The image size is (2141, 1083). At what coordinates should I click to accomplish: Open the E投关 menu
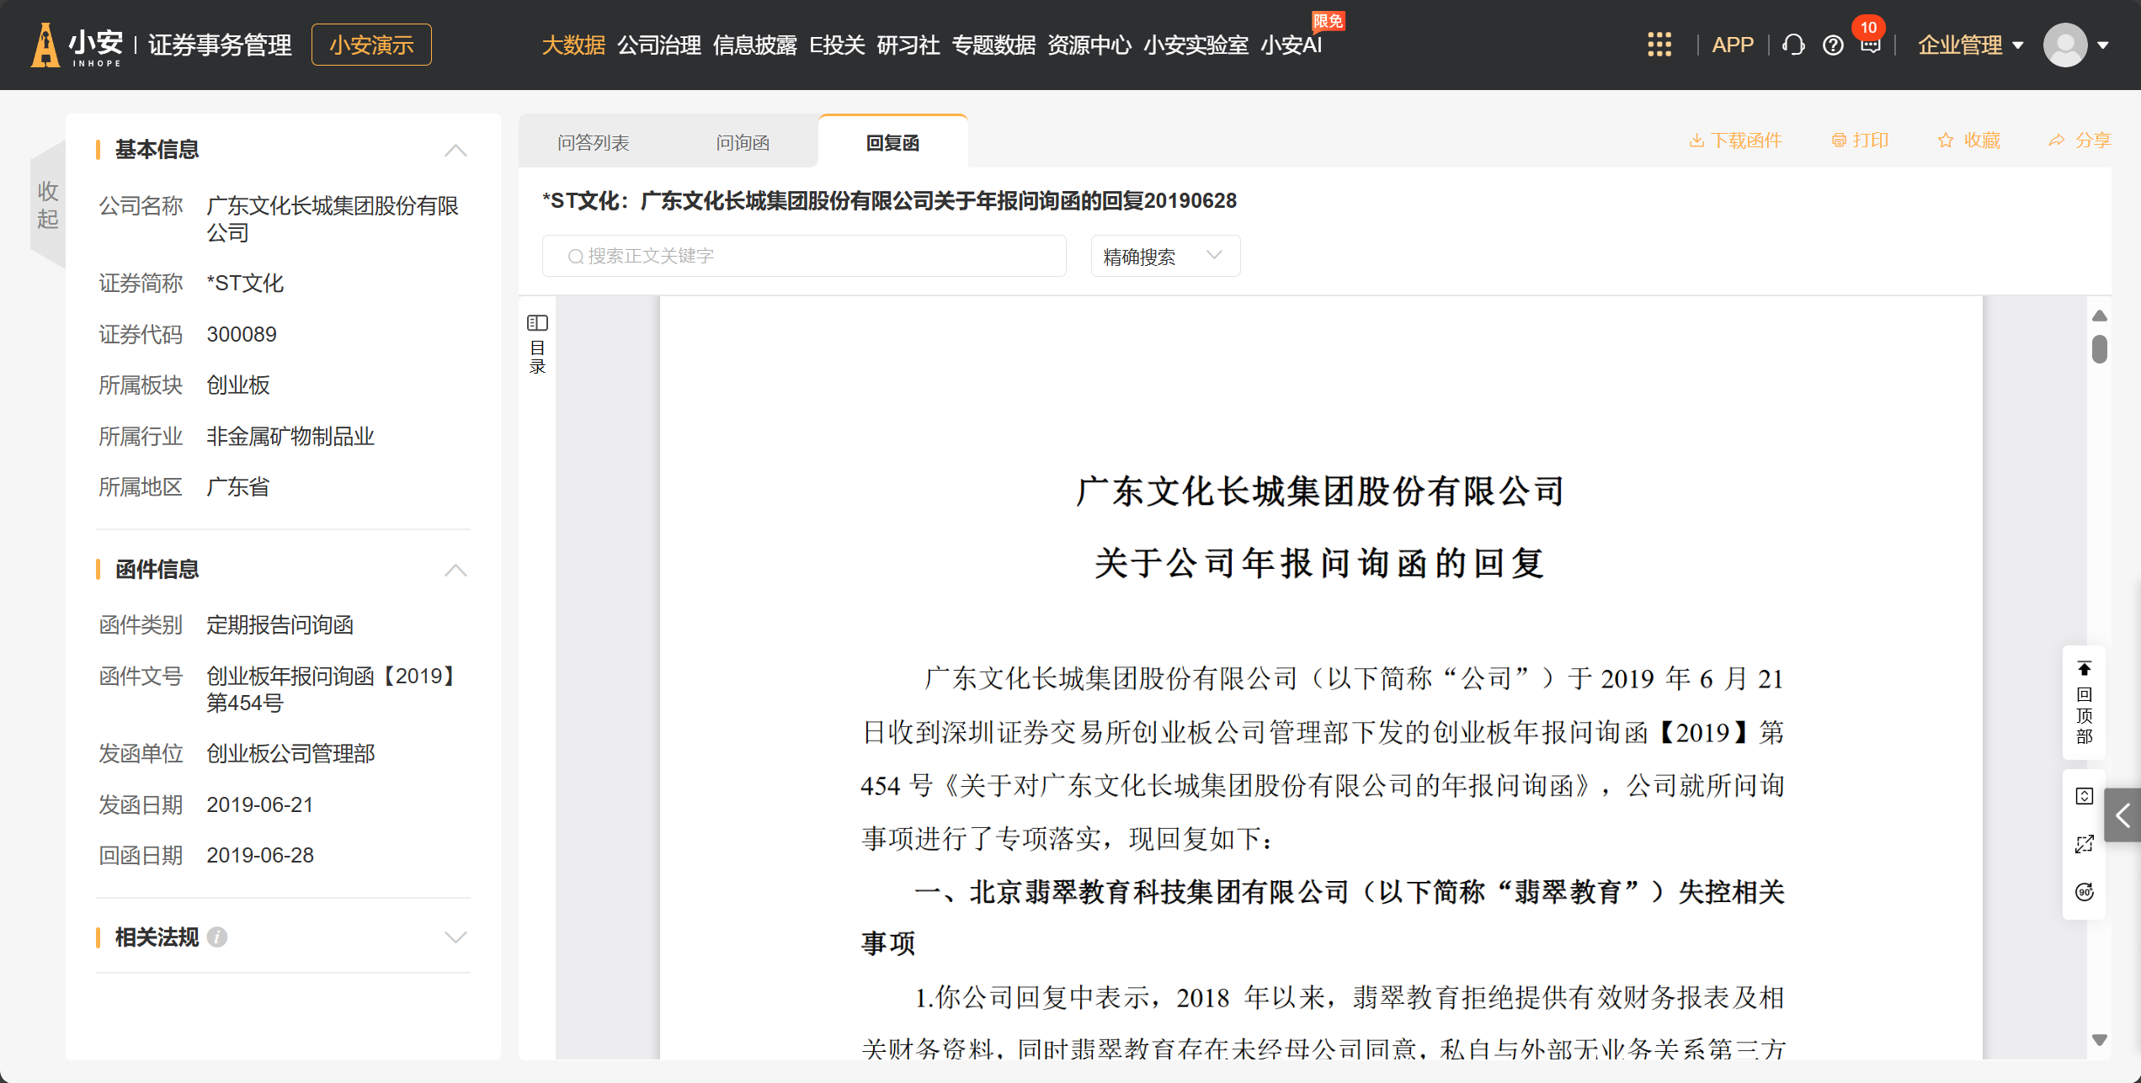(x=837, y=45)
